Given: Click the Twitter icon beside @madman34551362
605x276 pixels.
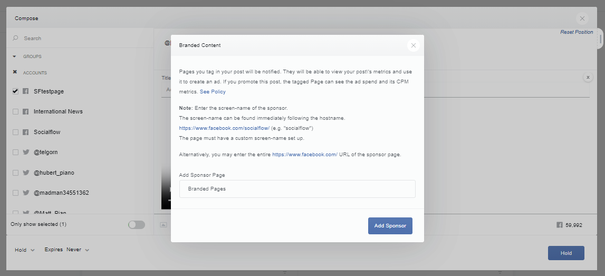Looking at the screenshot, I should tap(26, 193).
